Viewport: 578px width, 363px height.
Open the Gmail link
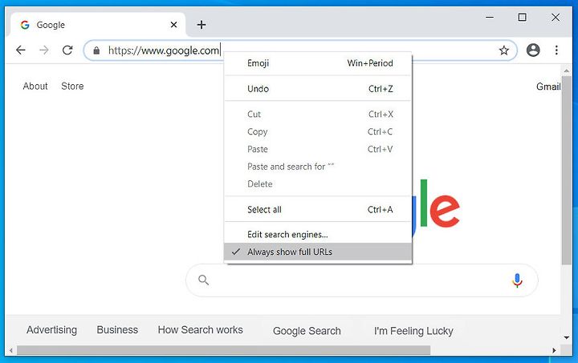(x=548, y=87)
